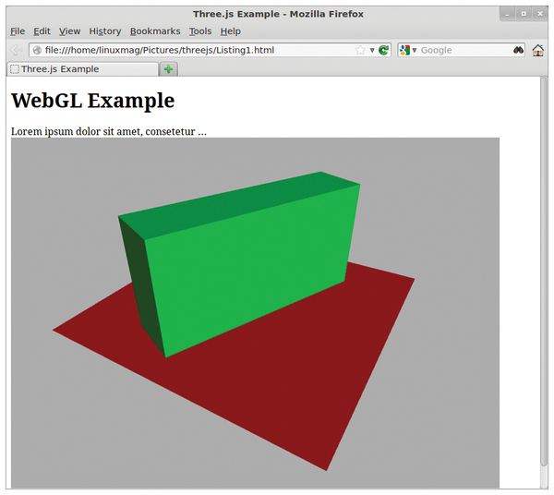The width and height of the screenshot is (554, 495).
Task: Click the search binoculars icon
Action: [519, 50]
